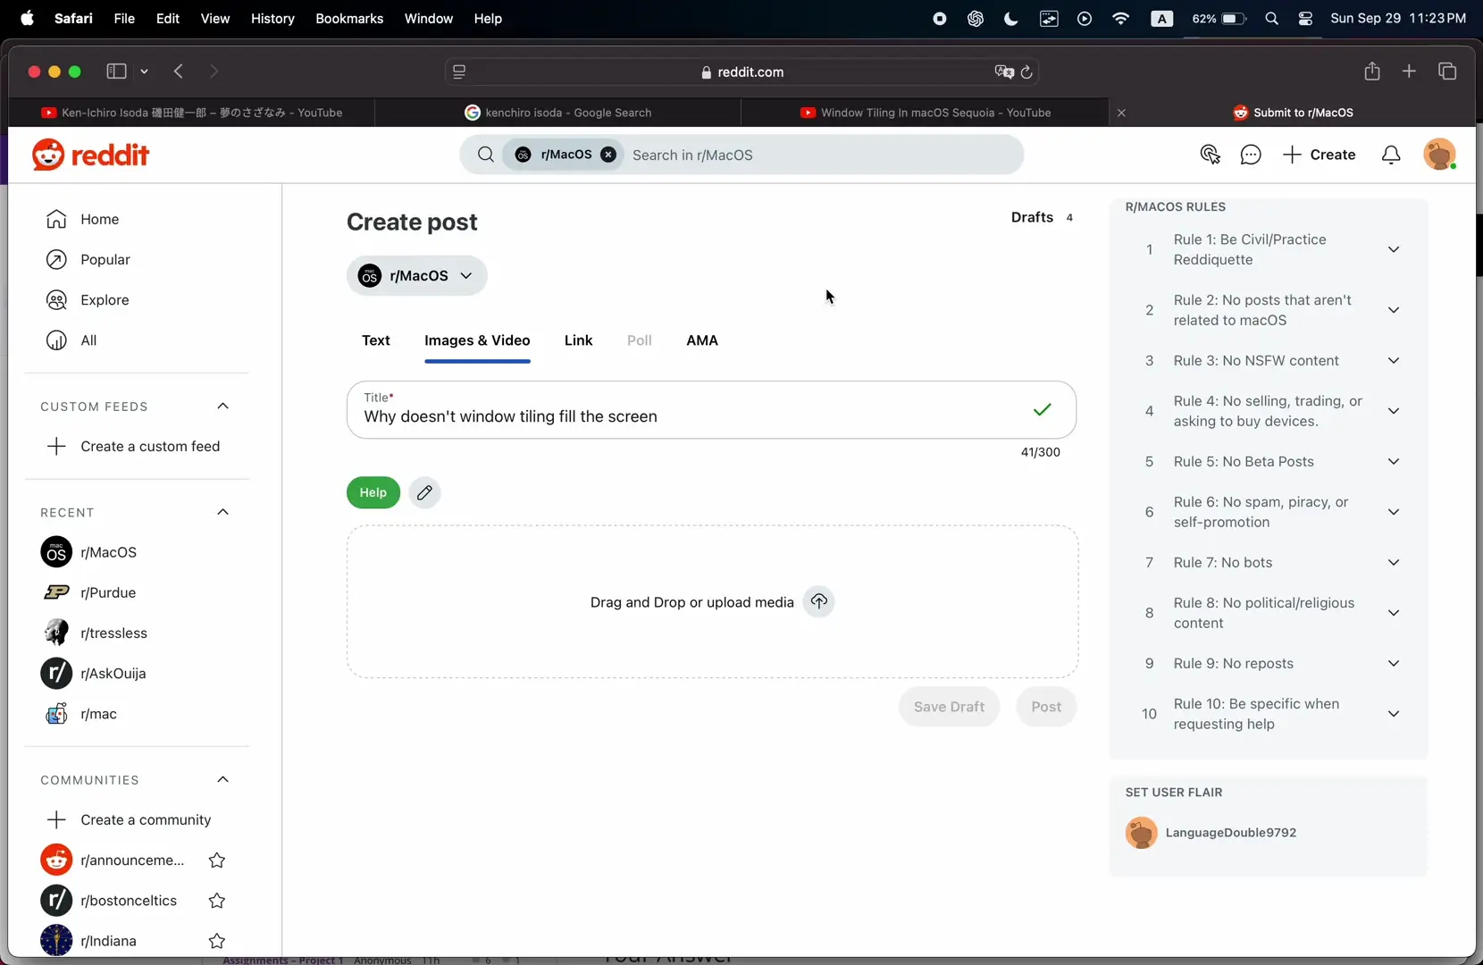Switch to kenchiro isoda Google Search tab
1483x965 pixels.
pyautogui.click(x=558, y=113)
